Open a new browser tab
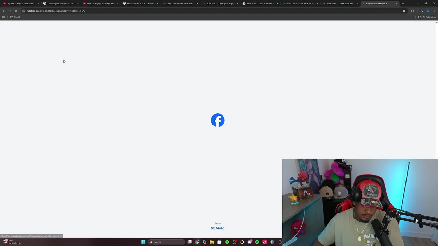438x246 pixels. [x=403, y=3]
